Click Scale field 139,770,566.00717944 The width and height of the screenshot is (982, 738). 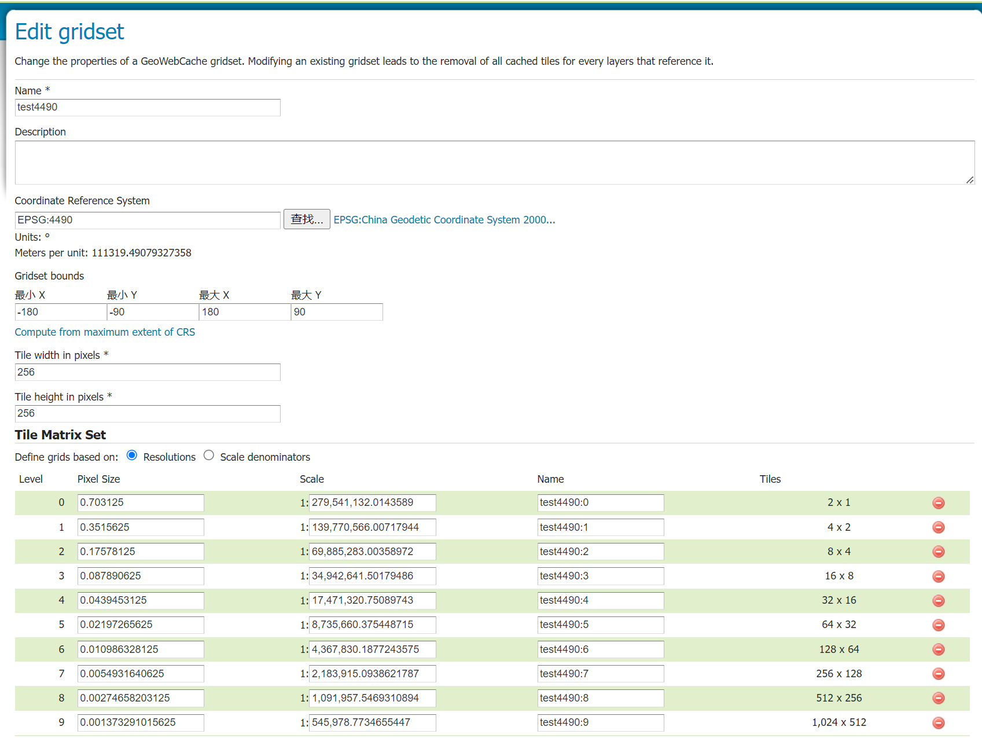pos(373,527)
